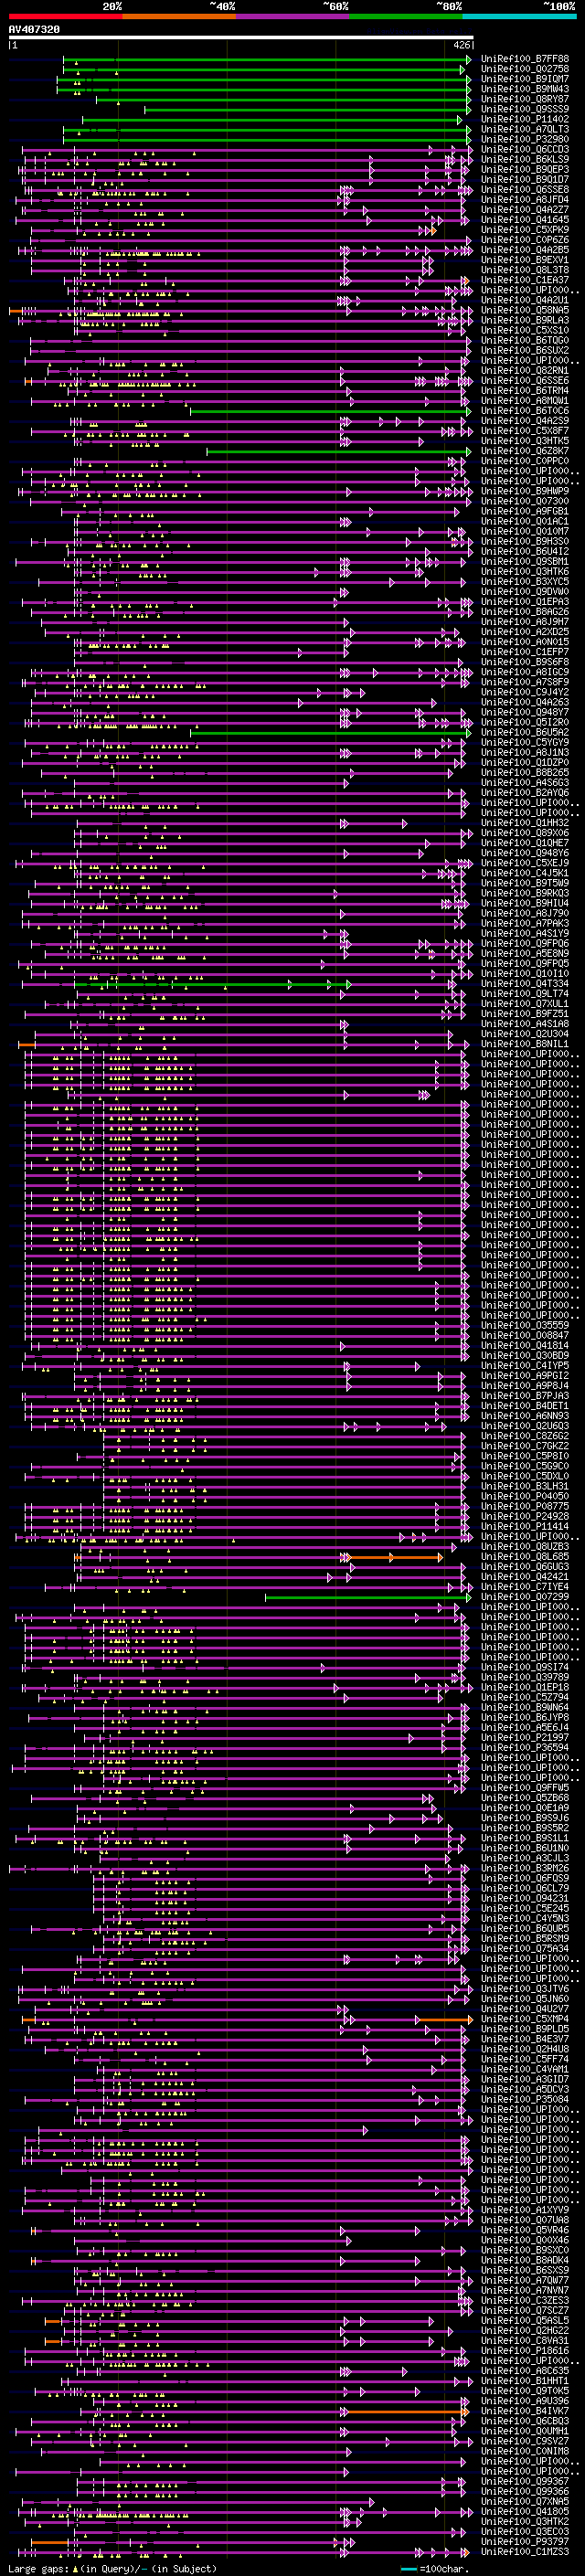
Task: Select the UniRef100_P32980 label
Action: tap(525, 139)
